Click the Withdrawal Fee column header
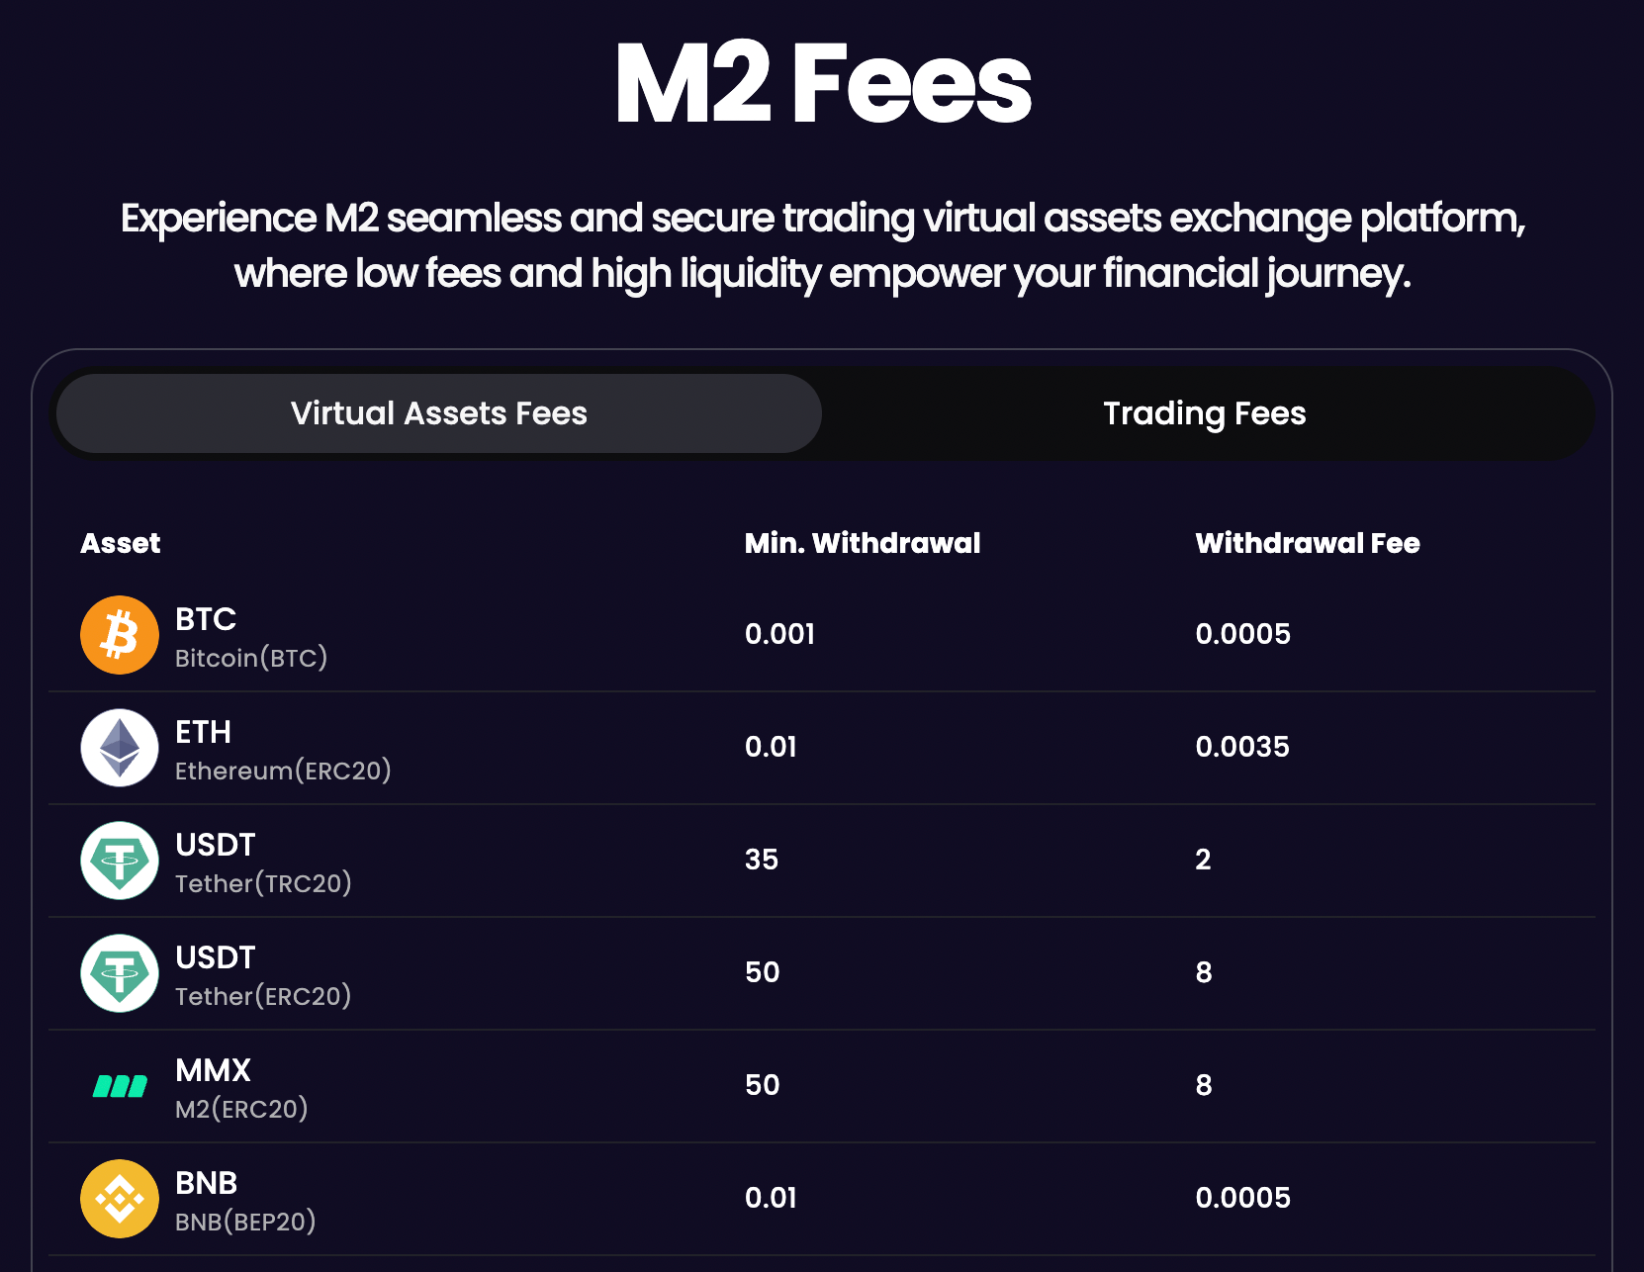Screen dimensions: 1644x1272 coord(1307,542)
